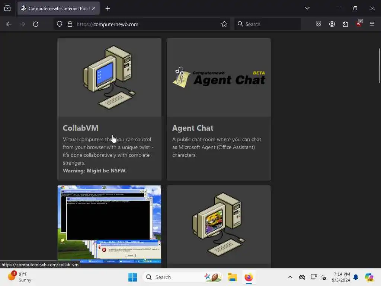Click the Windows XP screenshot thumbnail
The image size is (381, 286).
click(109, 224)
